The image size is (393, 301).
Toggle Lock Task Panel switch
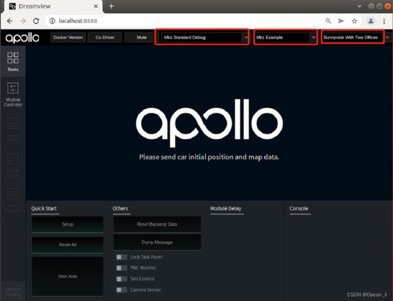(x=122, y=257)
